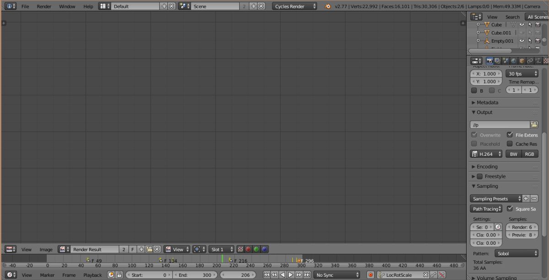Select the Render properties tab icon

(490, 60)
